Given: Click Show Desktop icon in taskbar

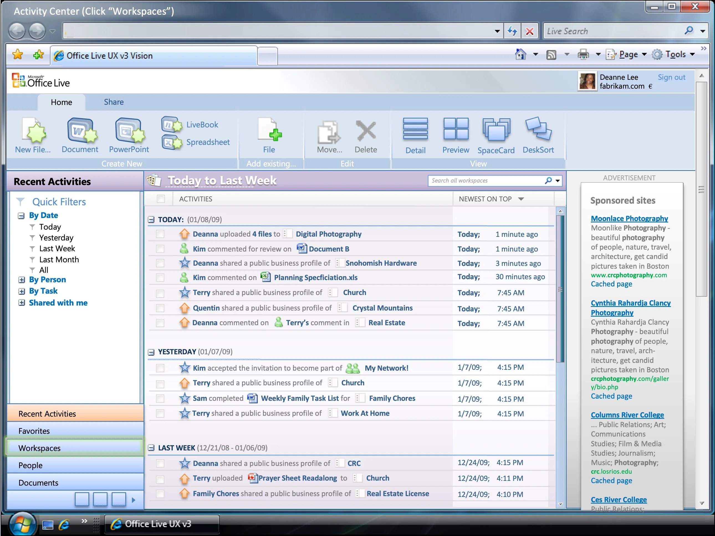Looking at the screenshot, I should pos(47,525).
